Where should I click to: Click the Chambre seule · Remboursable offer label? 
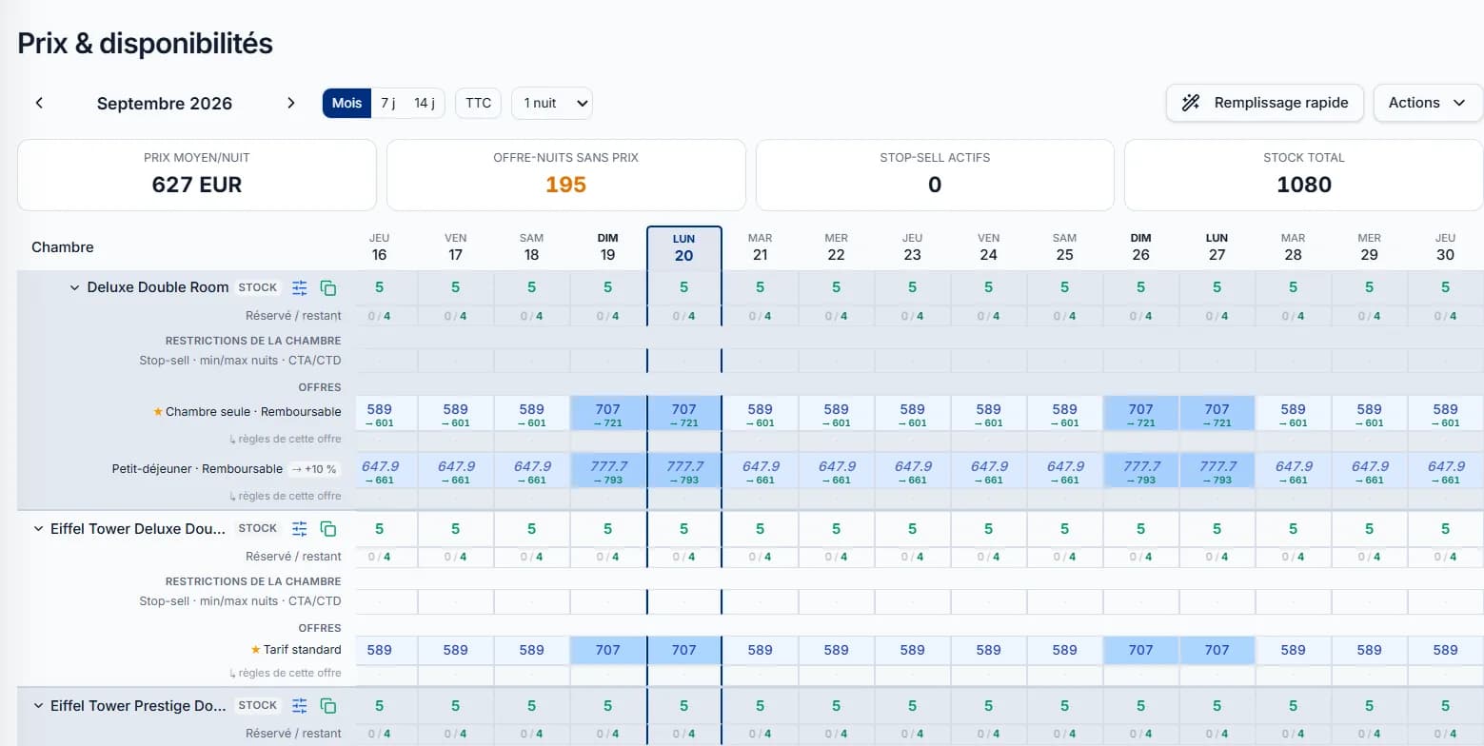pos(253,412)
